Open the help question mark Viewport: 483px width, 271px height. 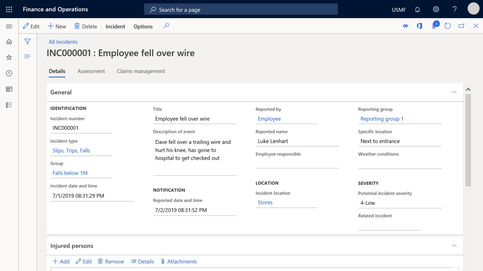pyautogui.click(x=455, y=9)
